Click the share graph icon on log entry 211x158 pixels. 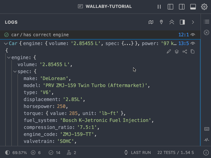(x=185, y=51)
